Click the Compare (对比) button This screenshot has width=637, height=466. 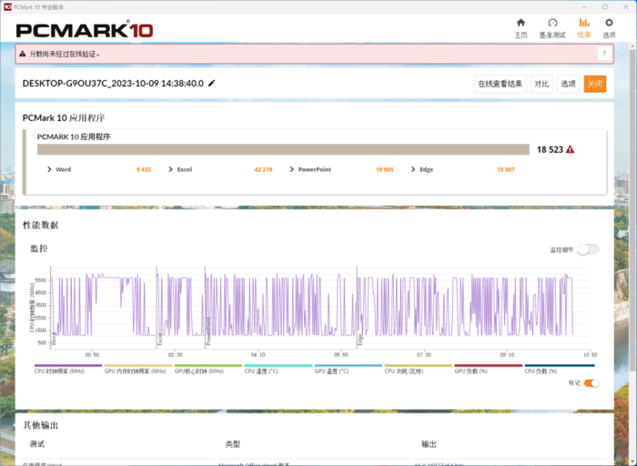point(541,84)
